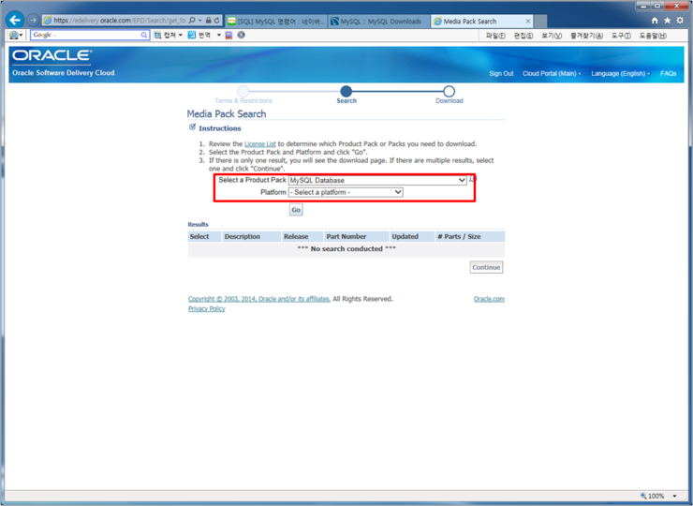Refresh the page with the reload icon

[216, 21]
